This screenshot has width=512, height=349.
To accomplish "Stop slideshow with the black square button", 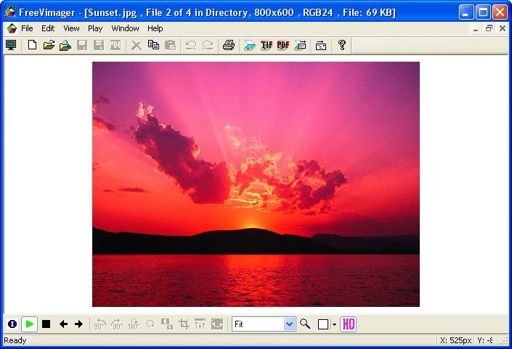I will tap(46, 324).
